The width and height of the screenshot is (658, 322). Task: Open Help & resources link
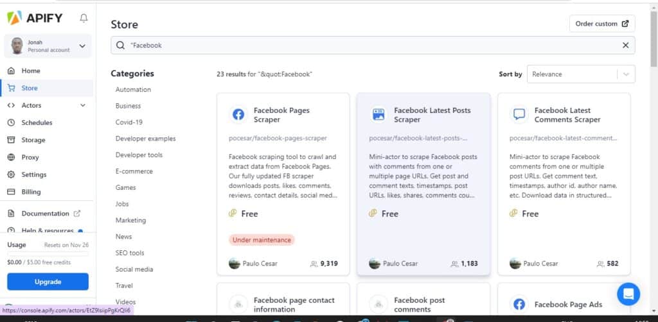click(47, 230)
